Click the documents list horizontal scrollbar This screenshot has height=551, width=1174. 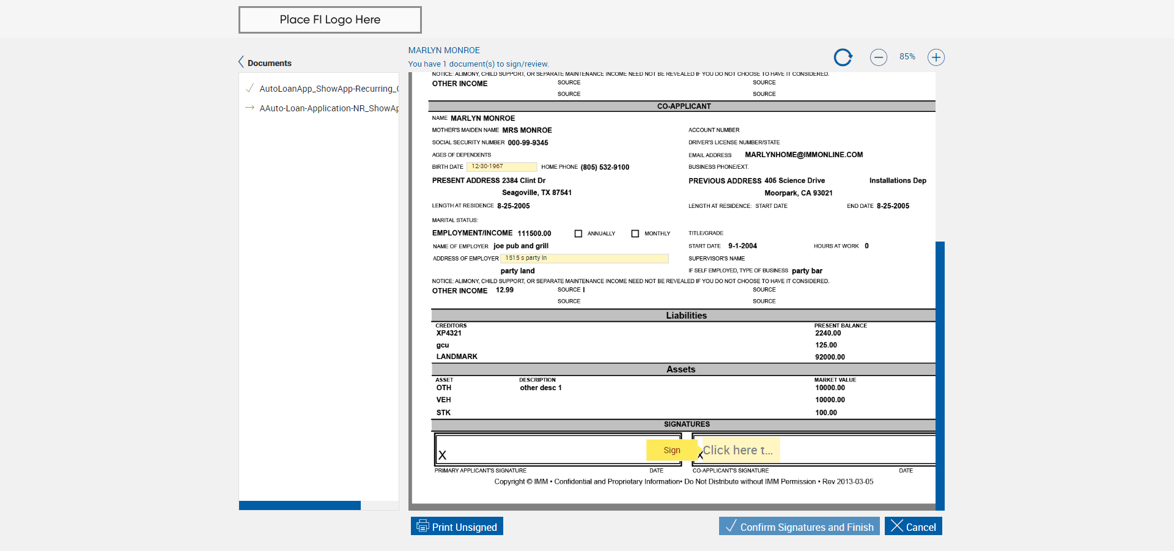[300, 506]
